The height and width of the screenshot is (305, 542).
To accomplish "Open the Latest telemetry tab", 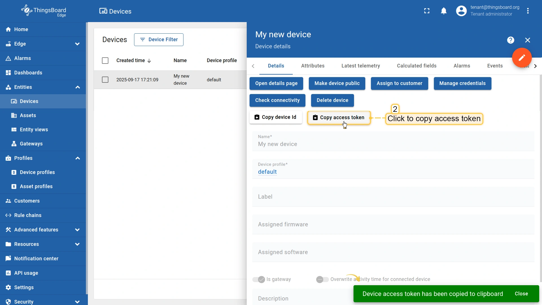I will click(360, 66).
